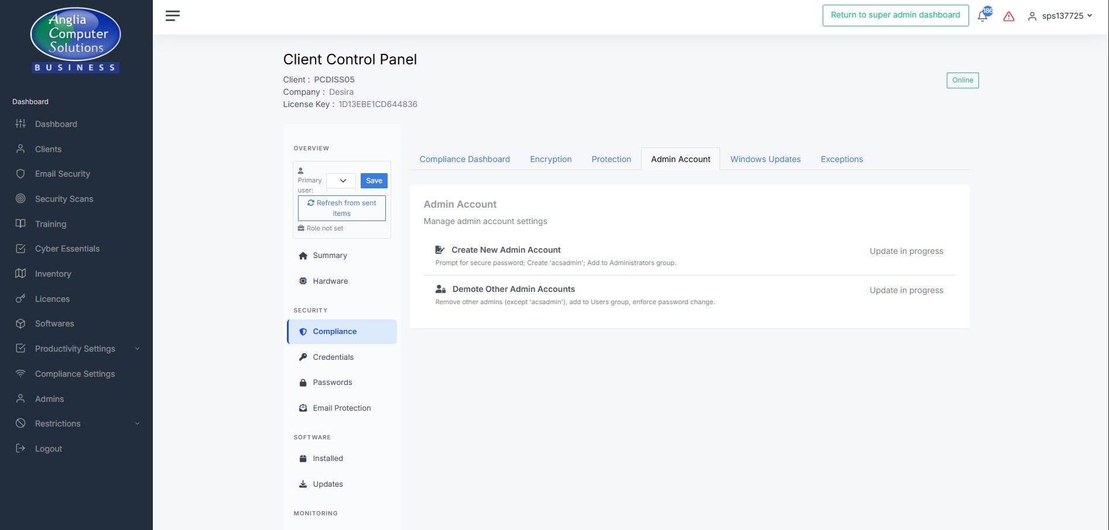Open the Email Security section icon
This screenshot has width=1109, height=530.
coord(19,174)
